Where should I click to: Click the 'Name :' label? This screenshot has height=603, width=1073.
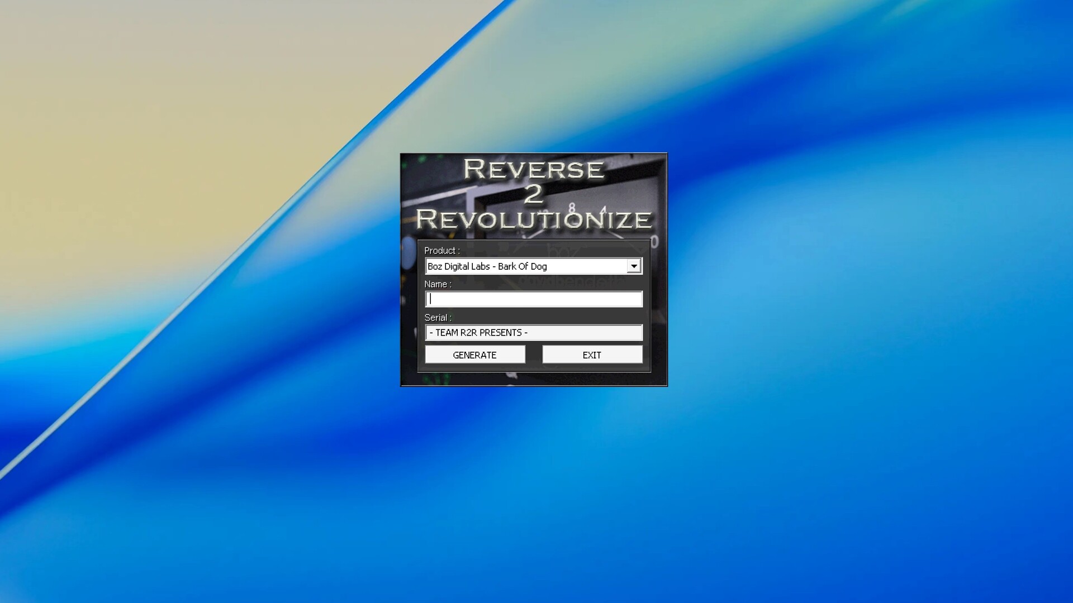[x=438, y=284]
